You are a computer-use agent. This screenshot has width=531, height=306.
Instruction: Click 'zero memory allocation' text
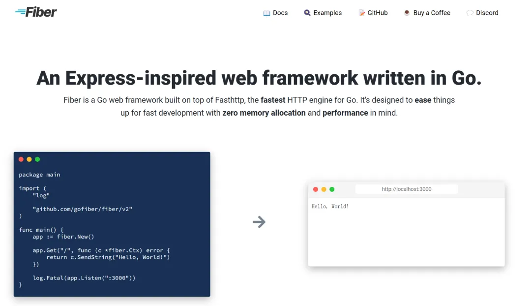coord(264,113)
